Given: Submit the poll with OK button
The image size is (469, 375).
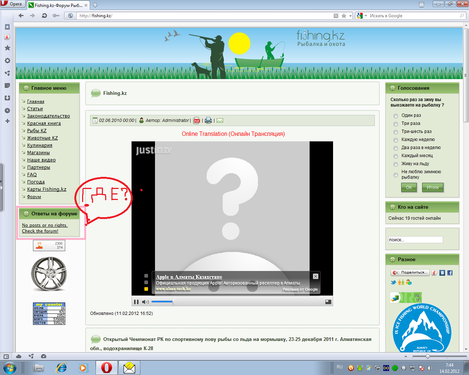Looking at the screenshot, I should pyautogui.click(x=409, y=187).
